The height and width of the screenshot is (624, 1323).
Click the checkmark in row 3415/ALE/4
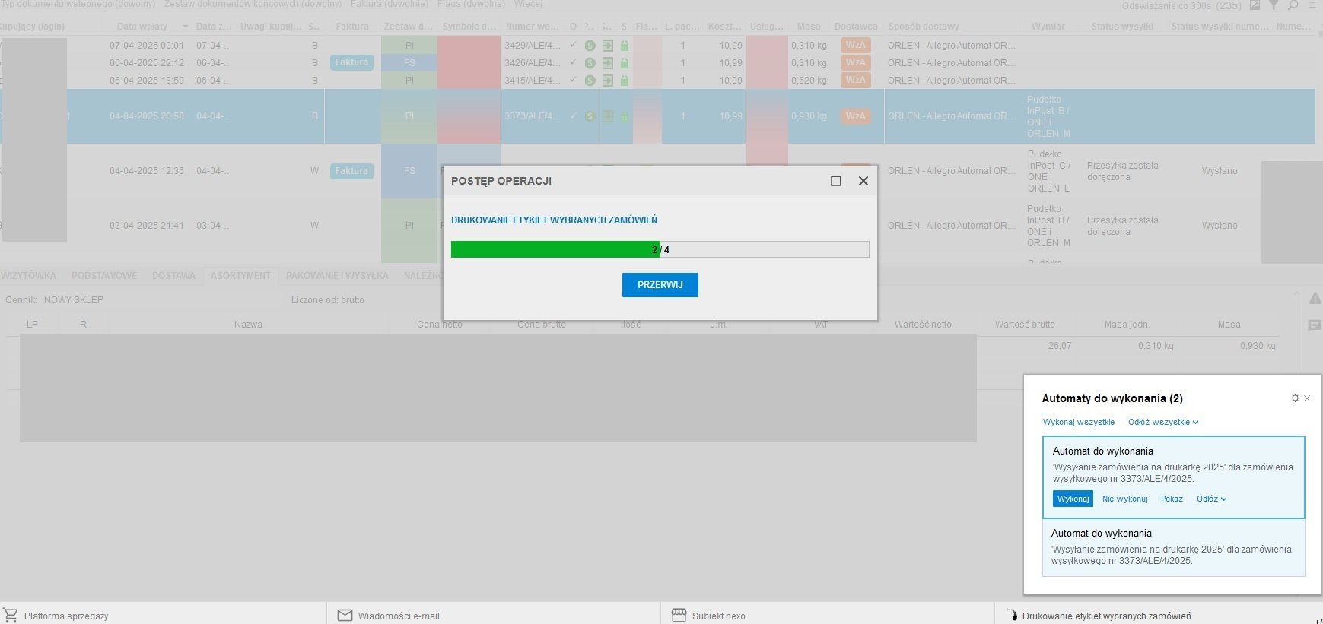tap(573, 80)
